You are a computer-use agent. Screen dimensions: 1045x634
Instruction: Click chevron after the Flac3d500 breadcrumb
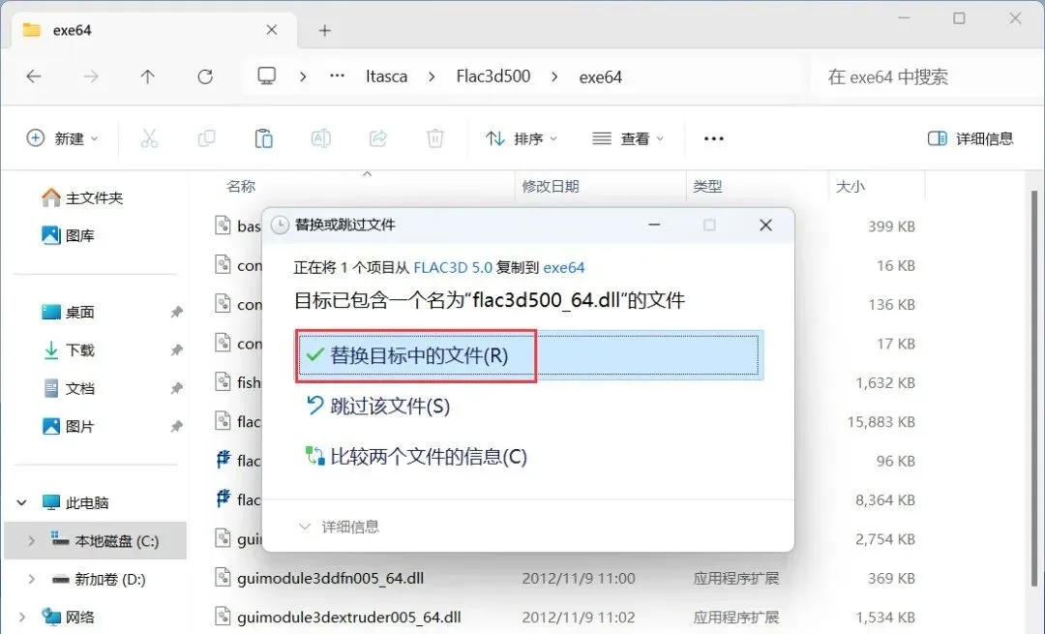pos(554,76)
